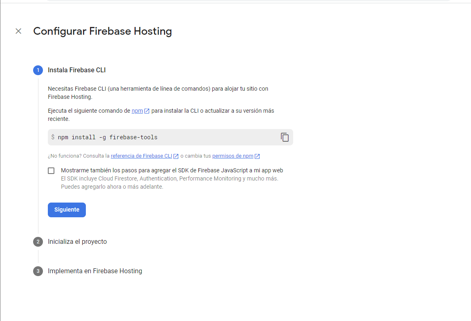Image resolution: width=471 pixels, height=321 pixels.
Task: Open the external link icon beside npm
Action: (x=147, y=110)
